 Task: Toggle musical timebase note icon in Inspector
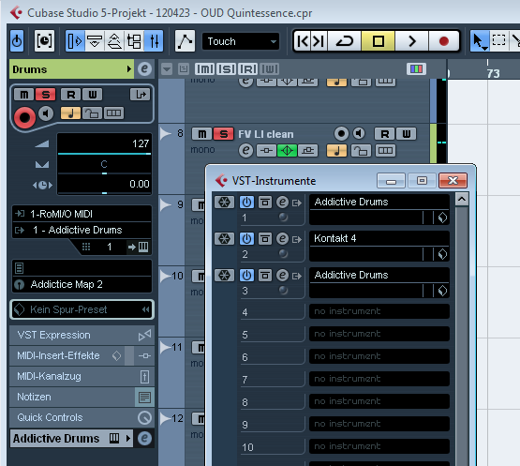[70, 113]
